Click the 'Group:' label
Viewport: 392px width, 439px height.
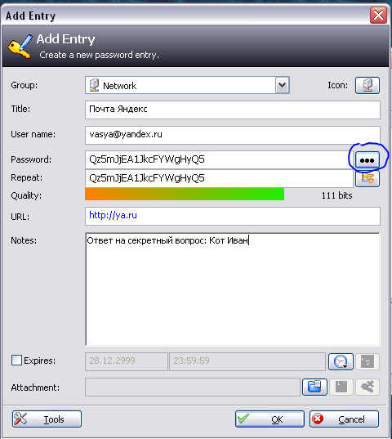point(24,85)
